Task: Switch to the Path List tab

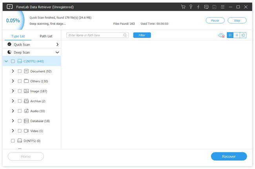Action: (46, 36)
